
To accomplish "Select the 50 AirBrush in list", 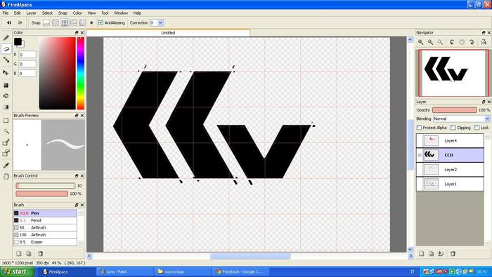I will 45,227.
